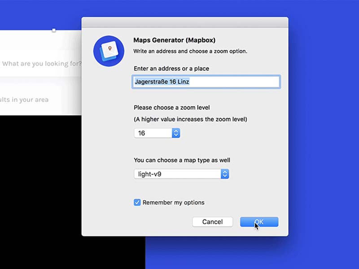Open the map type dropdown showing light-v9

click(x=181, y=174)
